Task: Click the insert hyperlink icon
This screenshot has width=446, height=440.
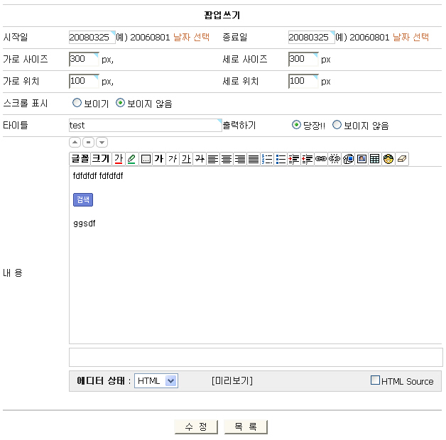Action: [x=321, y=159]
